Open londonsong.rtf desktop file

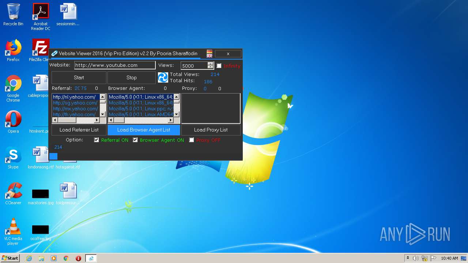(x=40, y=158)
